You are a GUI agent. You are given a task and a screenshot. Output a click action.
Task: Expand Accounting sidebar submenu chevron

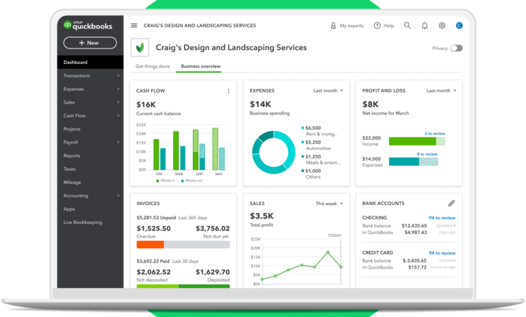click(118, 196)
